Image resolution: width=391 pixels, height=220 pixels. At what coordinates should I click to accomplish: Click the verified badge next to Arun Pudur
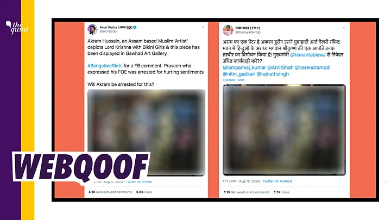135,28
